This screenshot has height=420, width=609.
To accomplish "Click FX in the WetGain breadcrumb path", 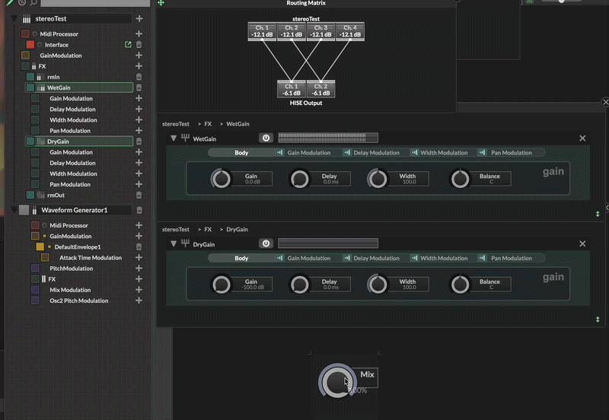I will point(206,124).
